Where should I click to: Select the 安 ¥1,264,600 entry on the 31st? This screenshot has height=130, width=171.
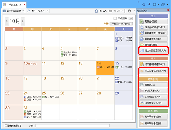(x=32, y=117)
